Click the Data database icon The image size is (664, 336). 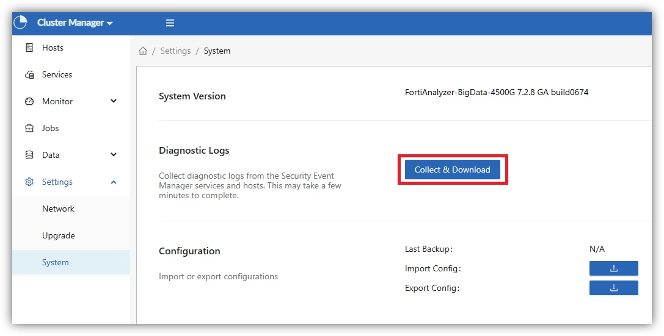click(29, 155)
